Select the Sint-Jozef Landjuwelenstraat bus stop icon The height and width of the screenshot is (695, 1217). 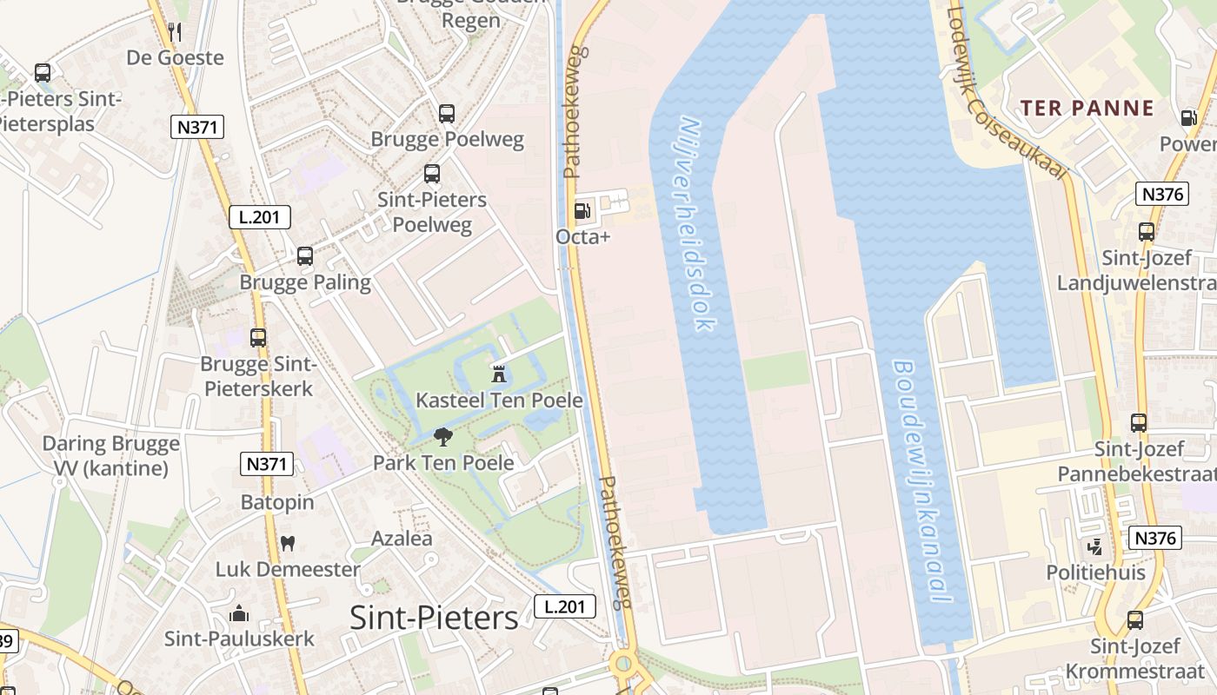tap(1147, 232)
